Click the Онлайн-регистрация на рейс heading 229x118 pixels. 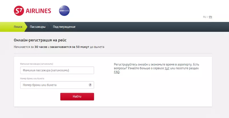tap(40, 40)
